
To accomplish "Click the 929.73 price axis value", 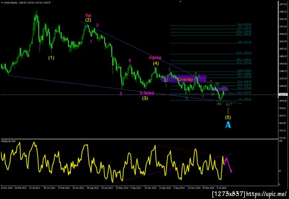I will 283,116.
